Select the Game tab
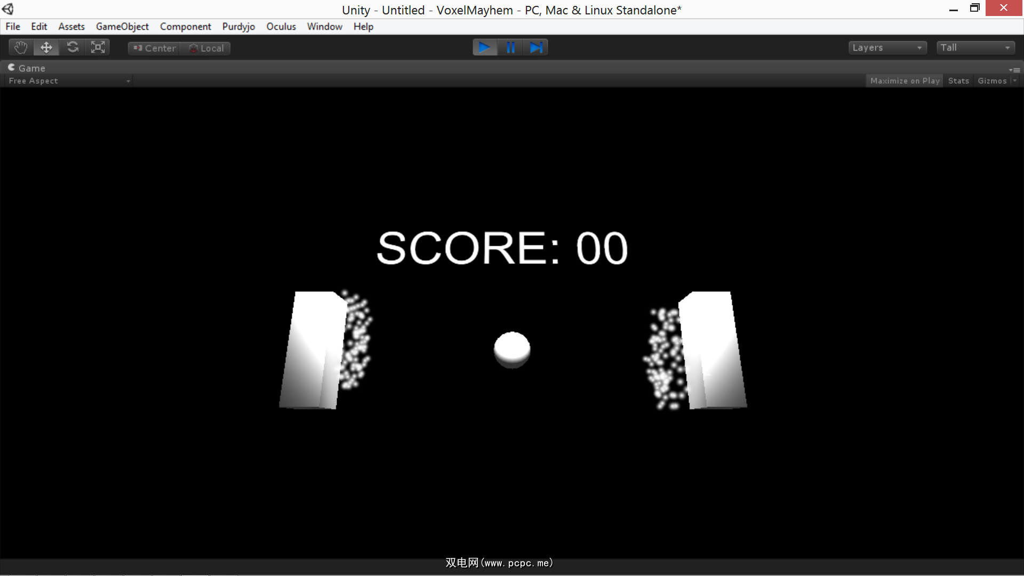 [27, 68]
